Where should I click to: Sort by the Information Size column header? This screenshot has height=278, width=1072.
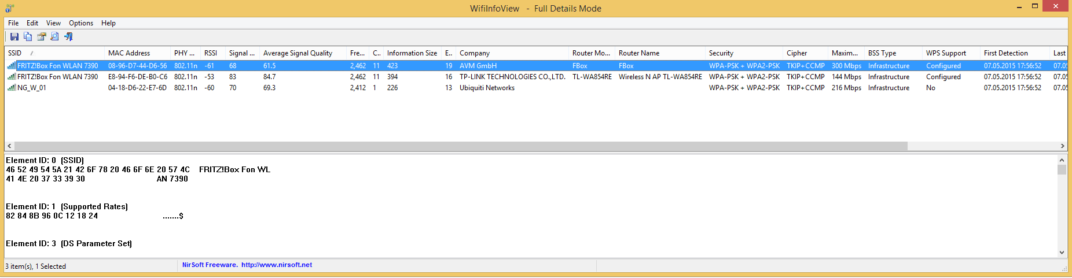pos(412,53)
